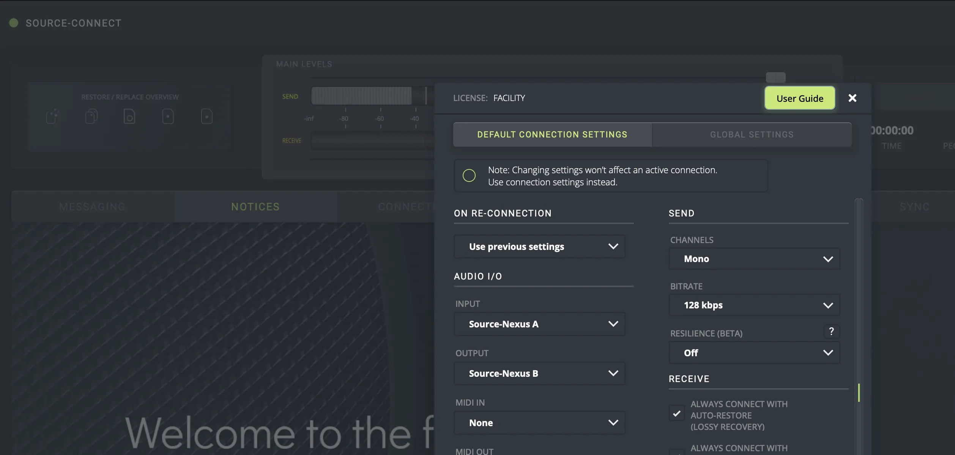Toggle Always Connect with Auto-Restore checkbox
Image resolution: width=955 pixels, height=455 pixels.
click(x=676, y=413)
